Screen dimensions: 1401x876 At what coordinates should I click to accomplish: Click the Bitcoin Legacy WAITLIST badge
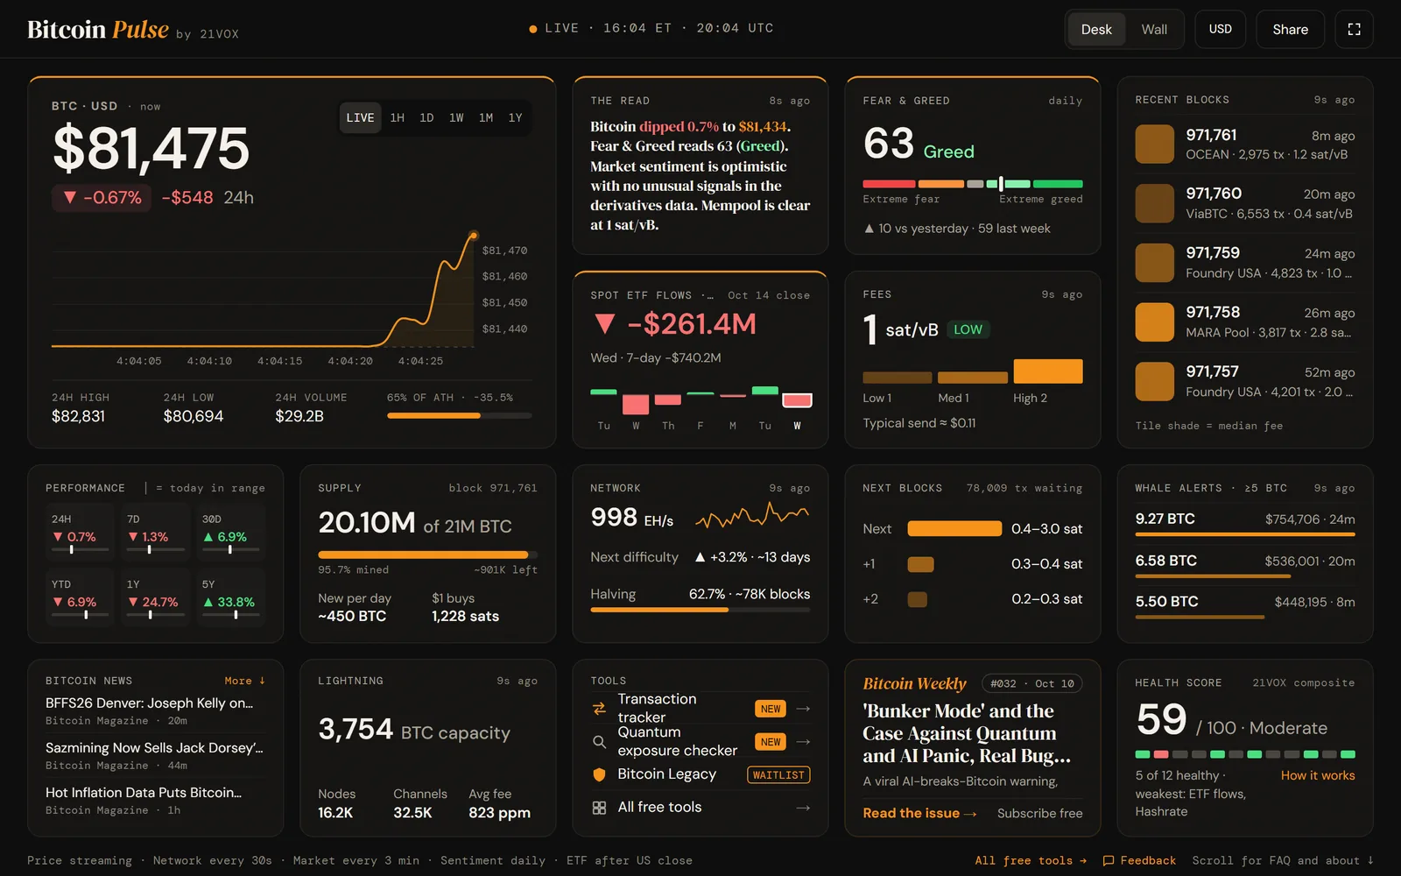pos(778,775)
